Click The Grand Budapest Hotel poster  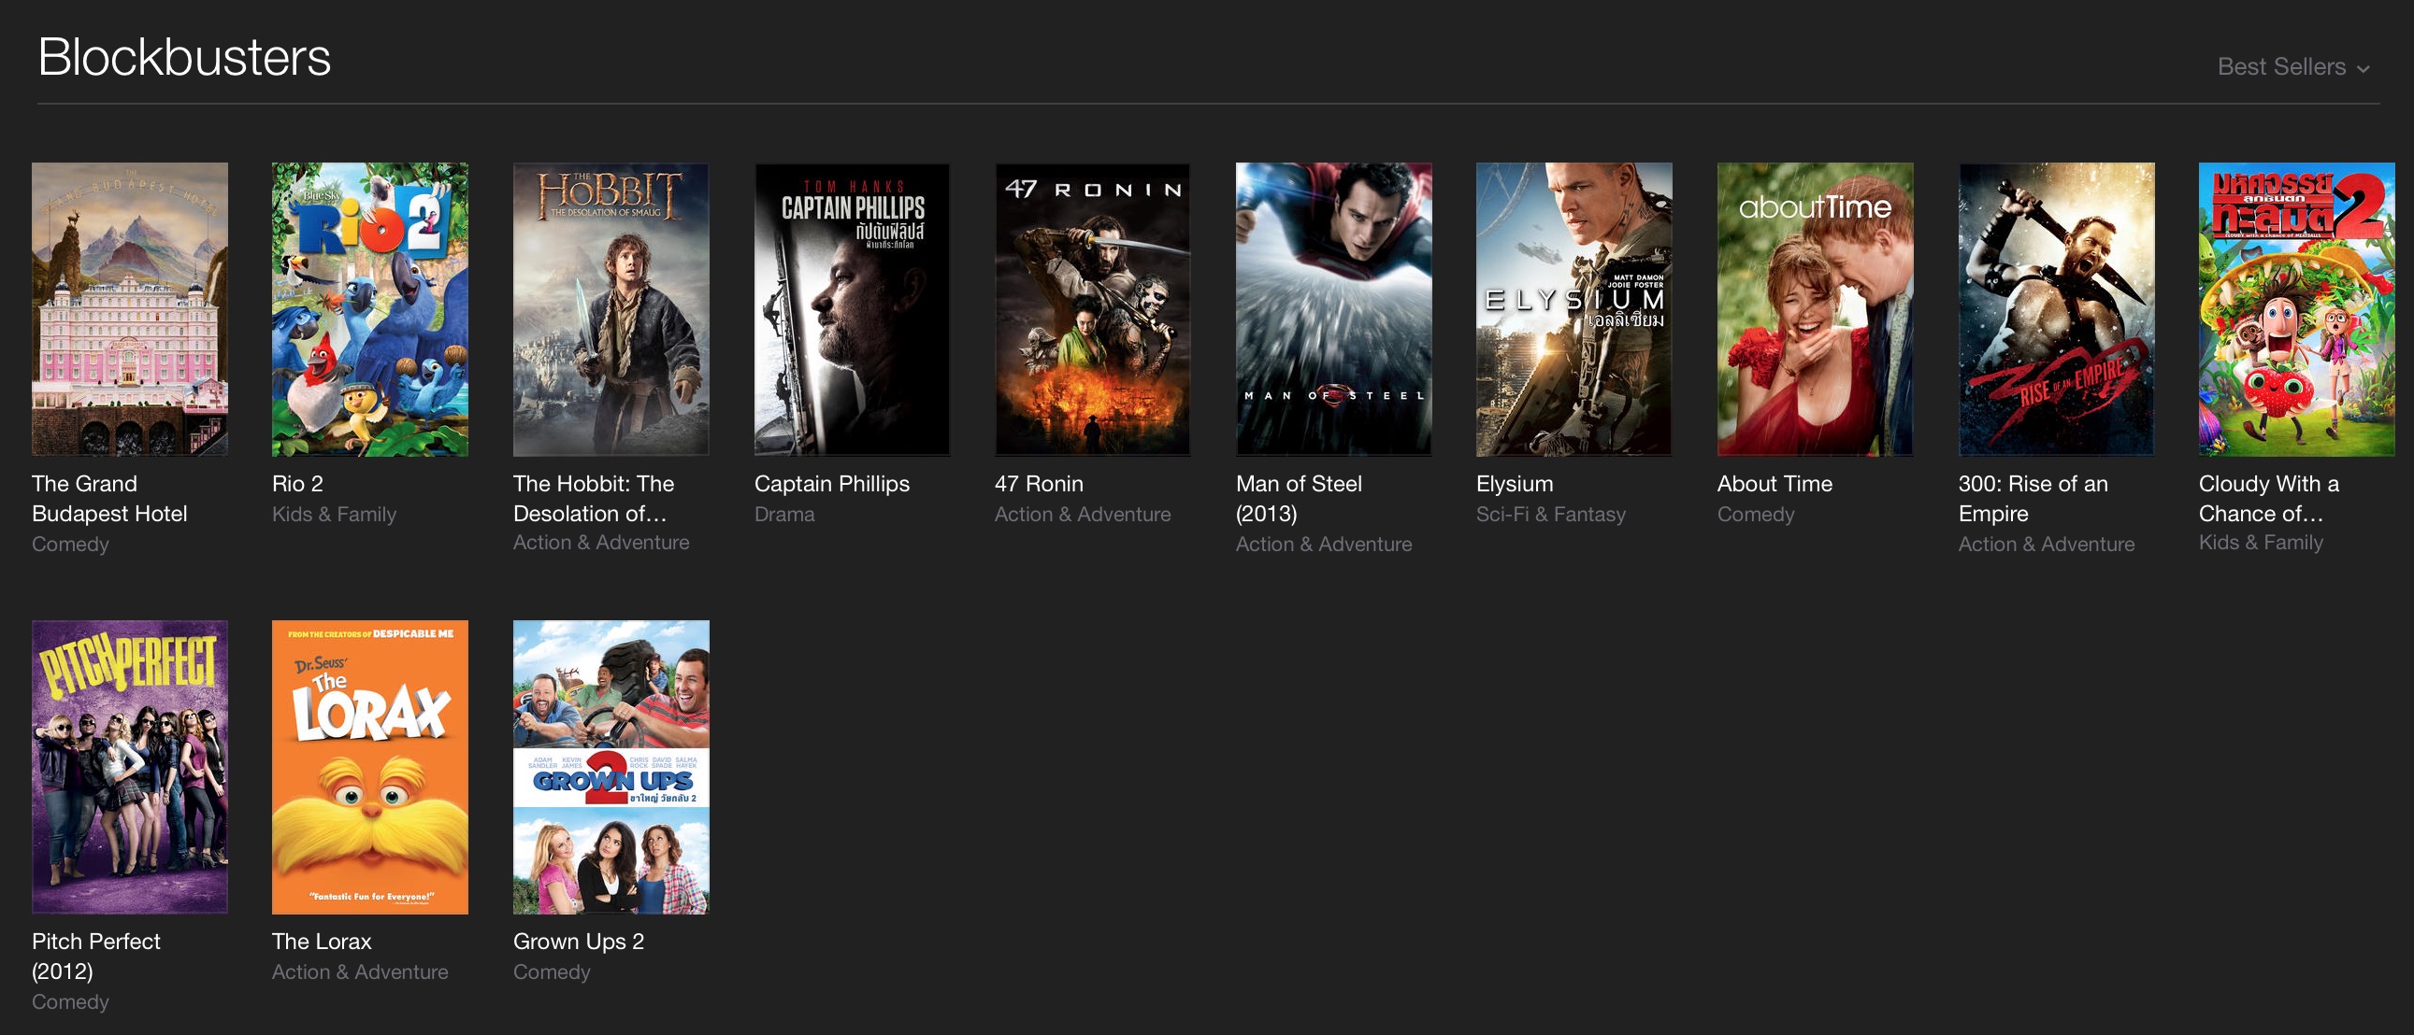coord(129,309)
